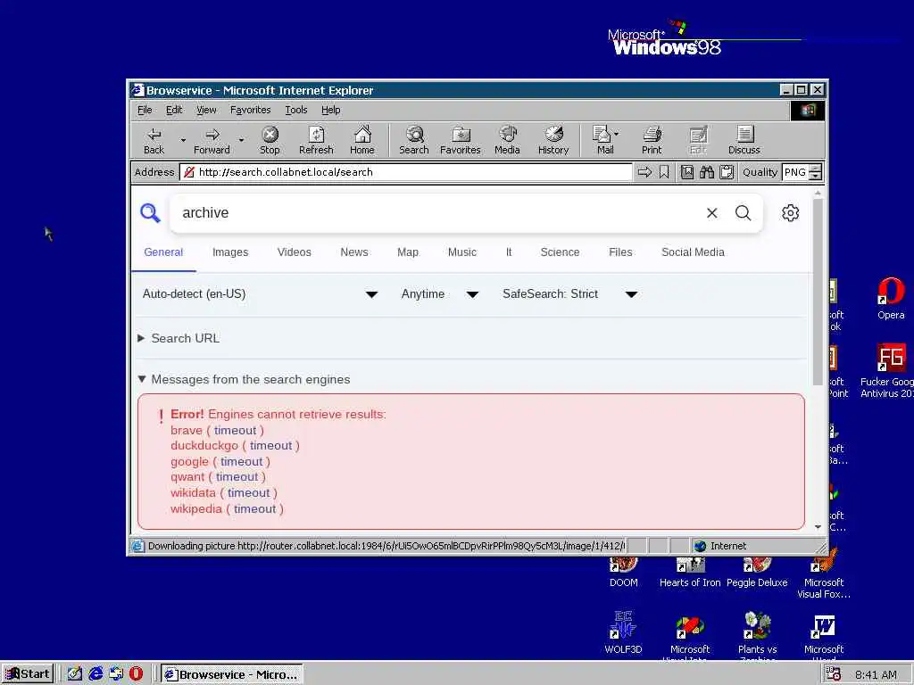Click the clipboard icon left of Quality
Image resolution: width=914 pixels, height=685 pixels.
point(727,172)
